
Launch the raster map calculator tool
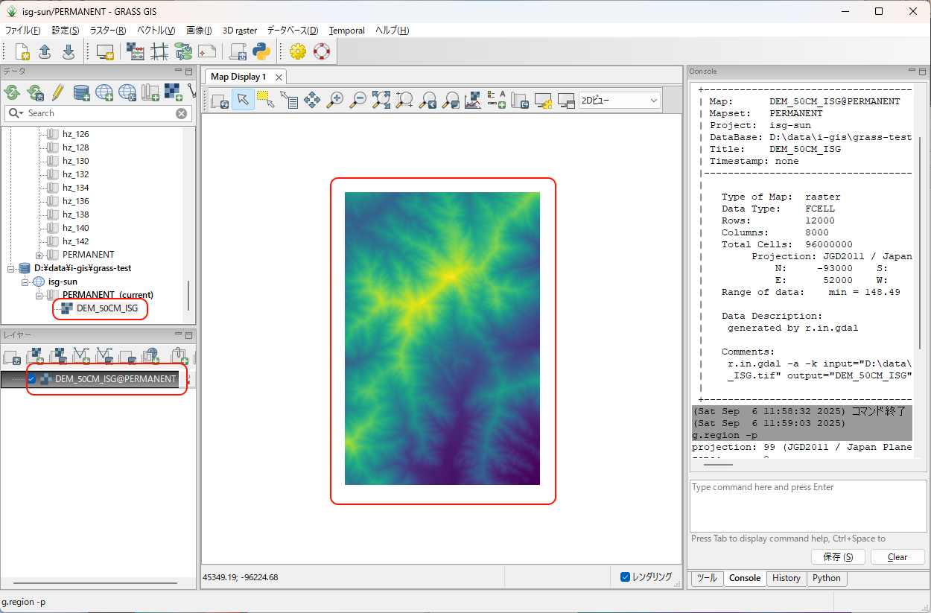[136, 51]
